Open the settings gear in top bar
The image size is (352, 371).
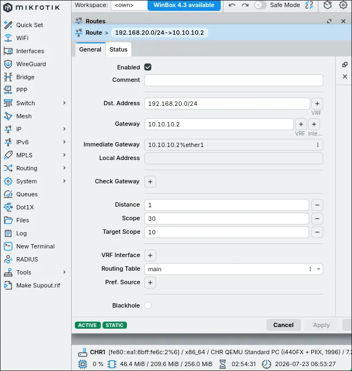point(343,5)
